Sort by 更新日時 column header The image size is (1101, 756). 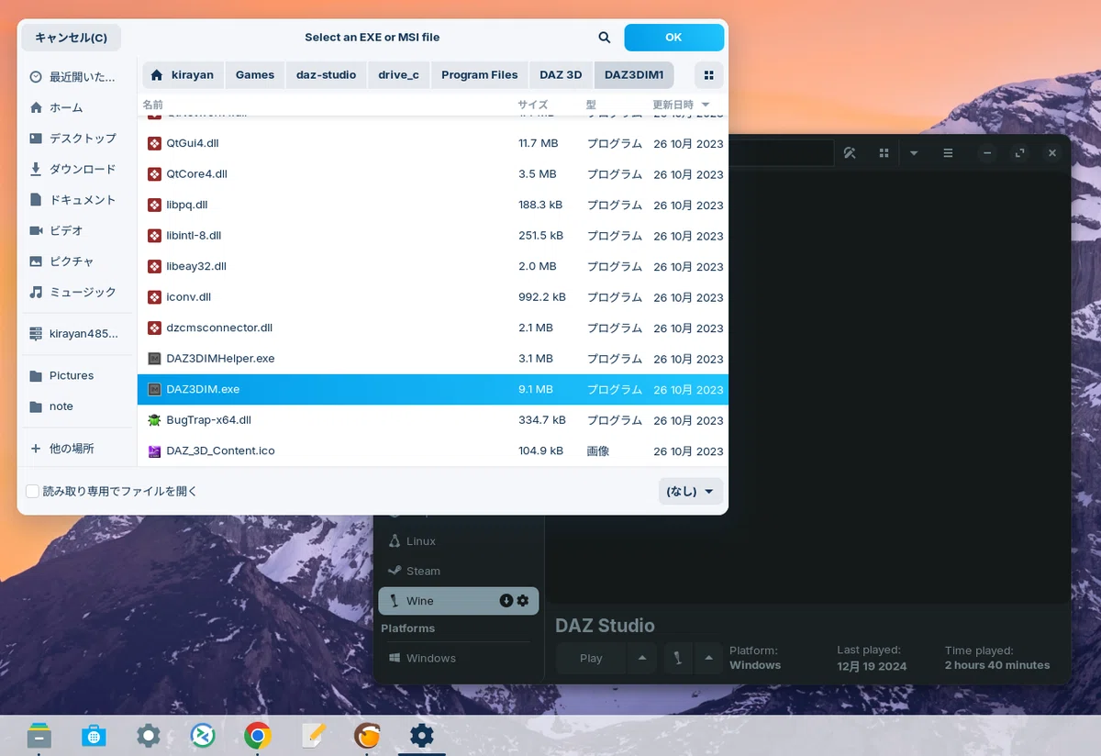click(x=682, y=105)
